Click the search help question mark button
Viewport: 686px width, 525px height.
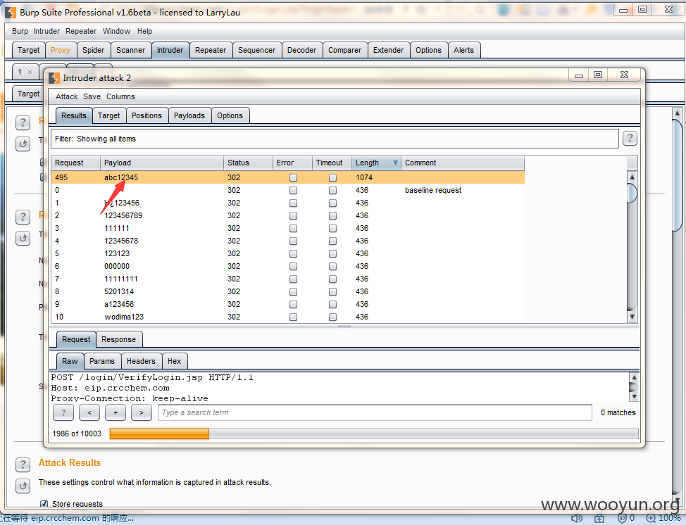pyautogui.click(x=63, y=412)
